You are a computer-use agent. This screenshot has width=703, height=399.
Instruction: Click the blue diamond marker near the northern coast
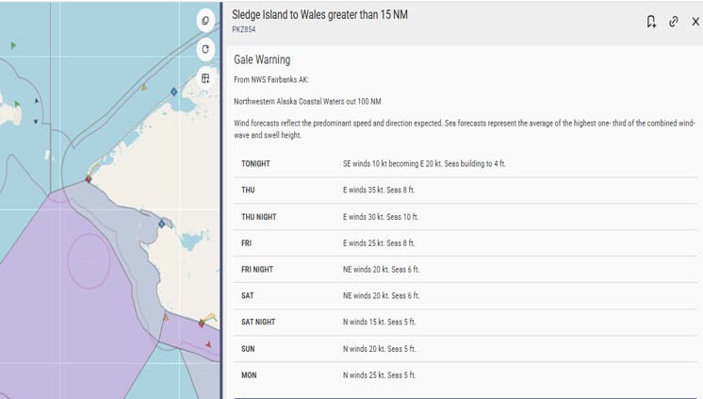click(174, 91)
